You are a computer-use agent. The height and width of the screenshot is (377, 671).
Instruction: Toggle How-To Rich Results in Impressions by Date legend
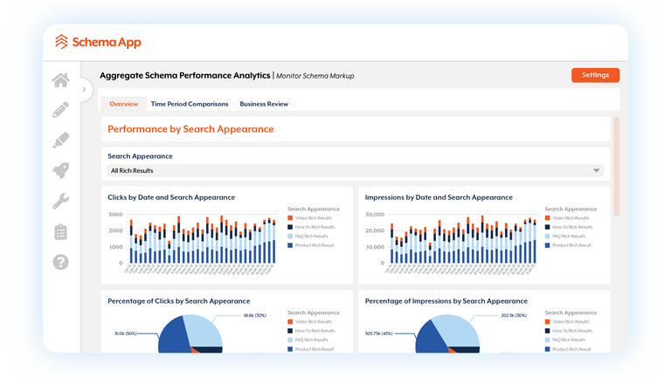pyautogui.click(x=569, y=227)
